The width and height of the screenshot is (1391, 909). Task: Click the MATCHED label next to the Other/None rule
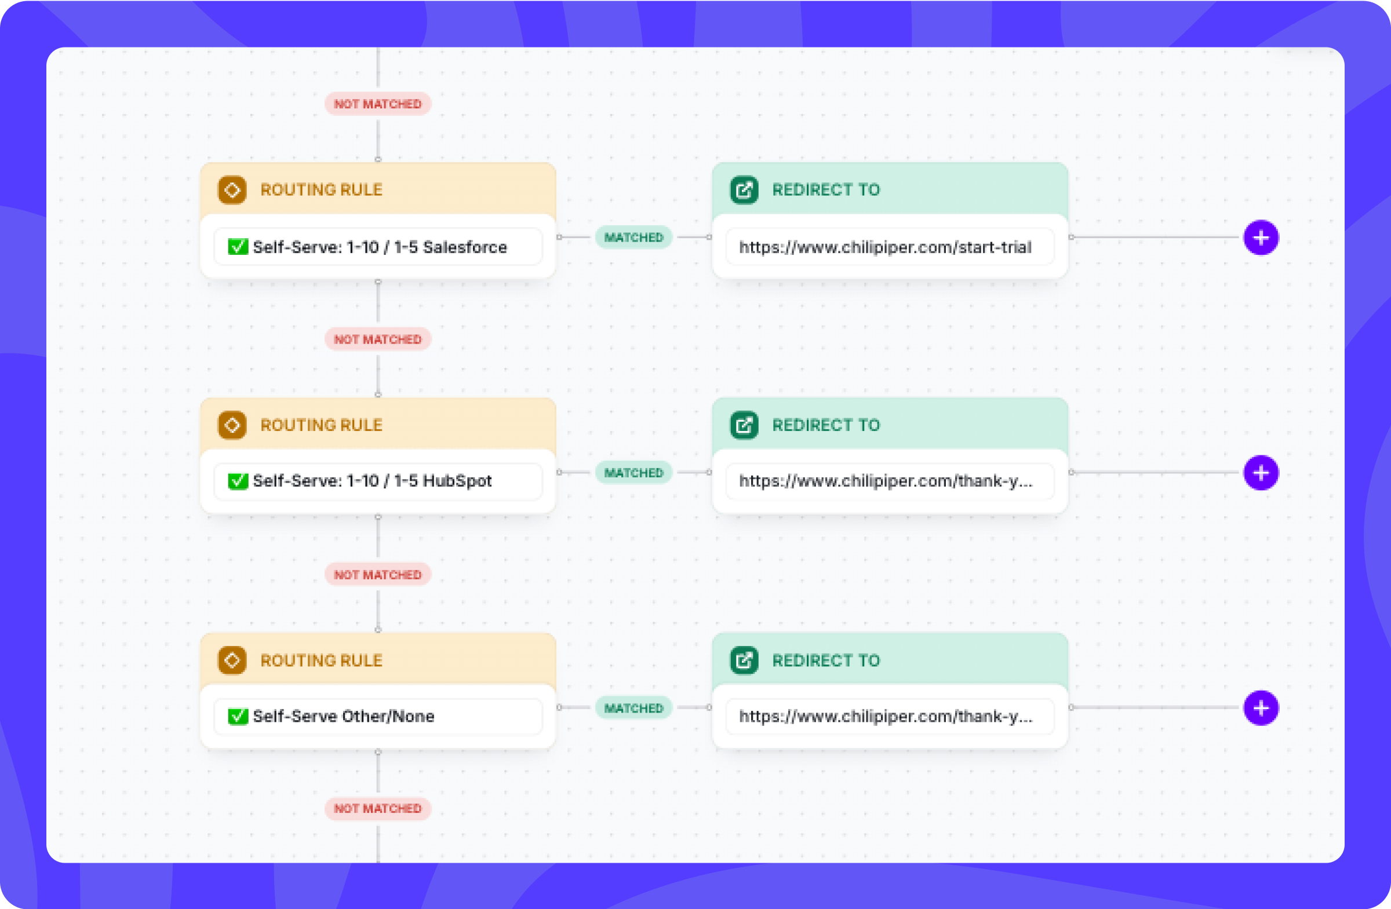633,708
